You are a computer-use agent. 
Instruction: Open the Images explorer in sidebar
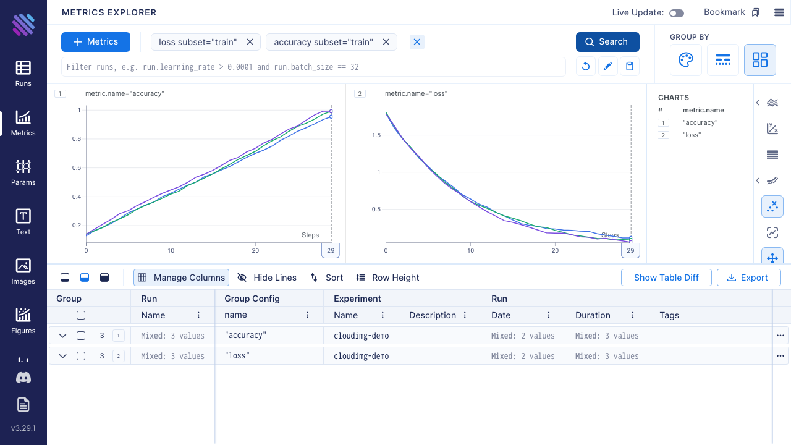click(x=23, y=271)
